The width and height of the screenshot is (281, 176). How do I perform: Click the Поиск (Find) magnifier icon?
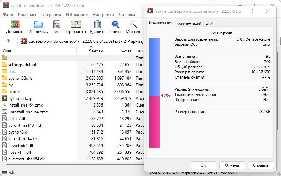(115, 24)
